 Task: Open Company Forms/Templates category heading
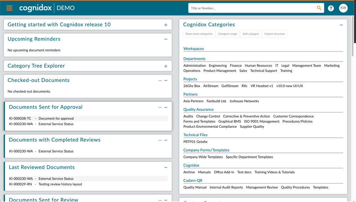pyautogui.click(x=206, y=150)
